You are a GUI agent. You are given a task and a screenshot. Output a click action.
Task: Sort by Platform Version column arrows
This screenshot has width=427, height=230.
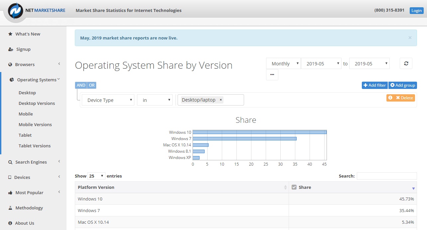click(x=285, y=188)
